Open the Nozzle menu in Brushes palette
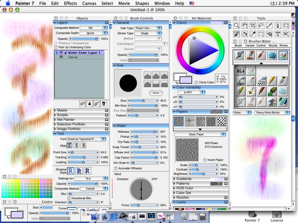Screen dimensions: 298x223 tap(273, 46)
